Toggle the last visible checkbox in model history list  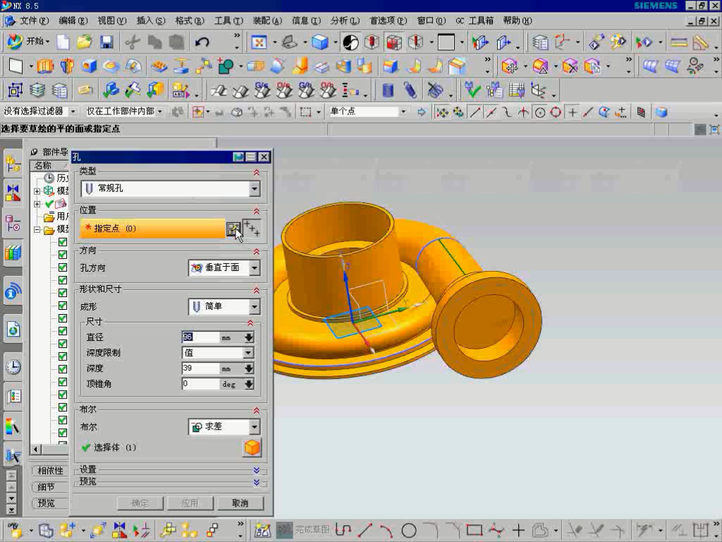click(x=63, y=433)
